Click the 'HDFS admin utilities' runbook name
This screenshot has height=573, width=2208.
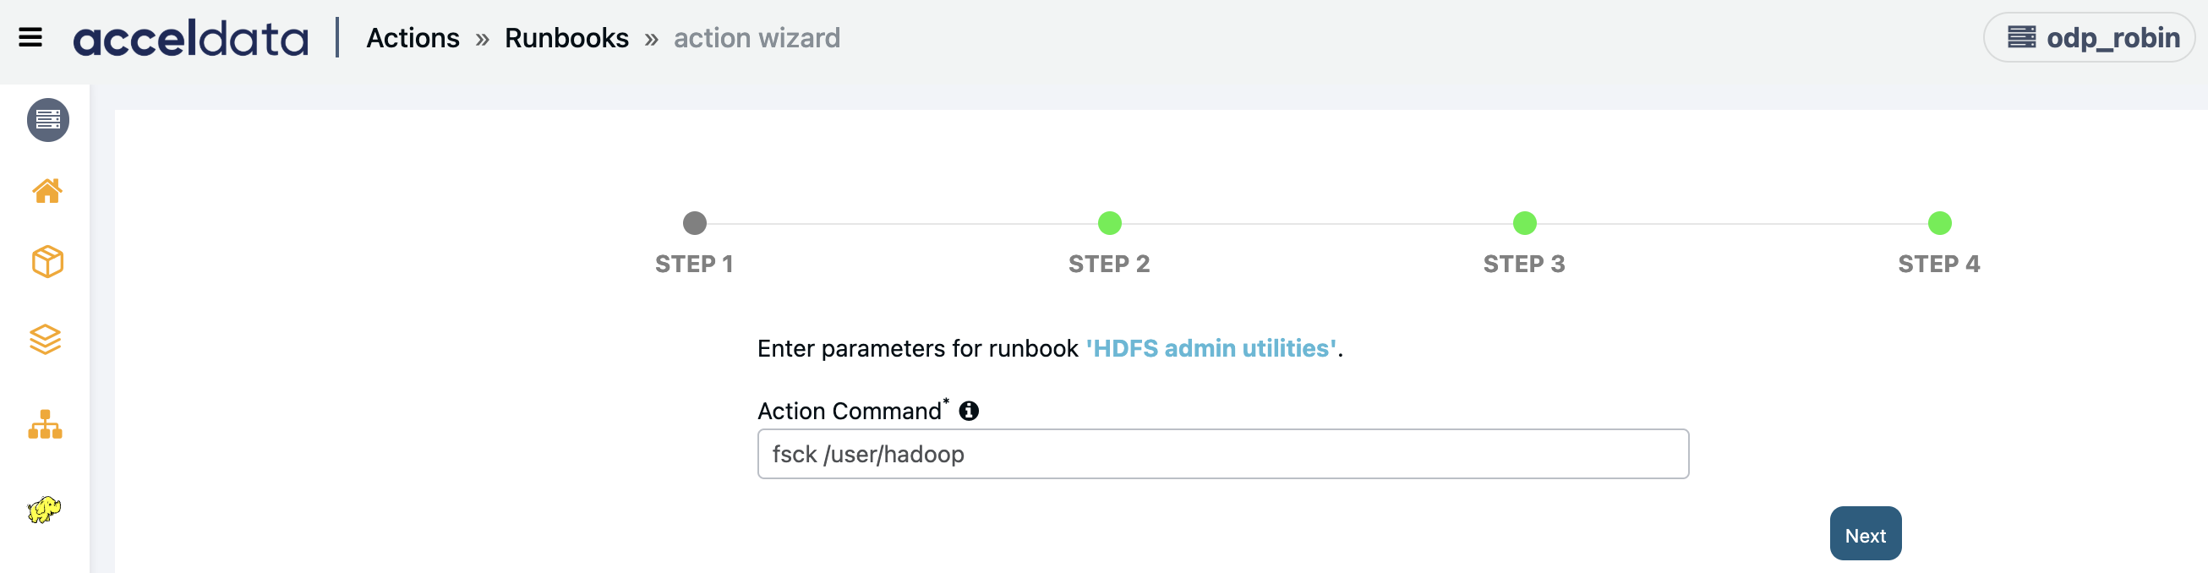pyautogui.click(x=1211, y=348)
